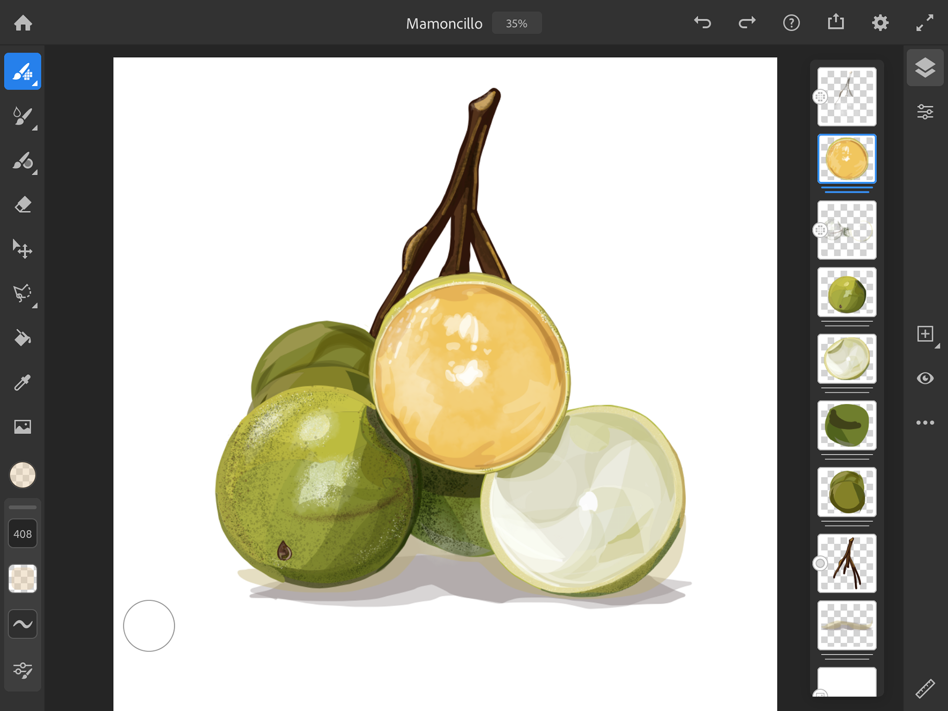Image resolution: width=948 pixels, height=711 pixels.
Task: Select the Lasso selection tool
Action: [23, 293]
